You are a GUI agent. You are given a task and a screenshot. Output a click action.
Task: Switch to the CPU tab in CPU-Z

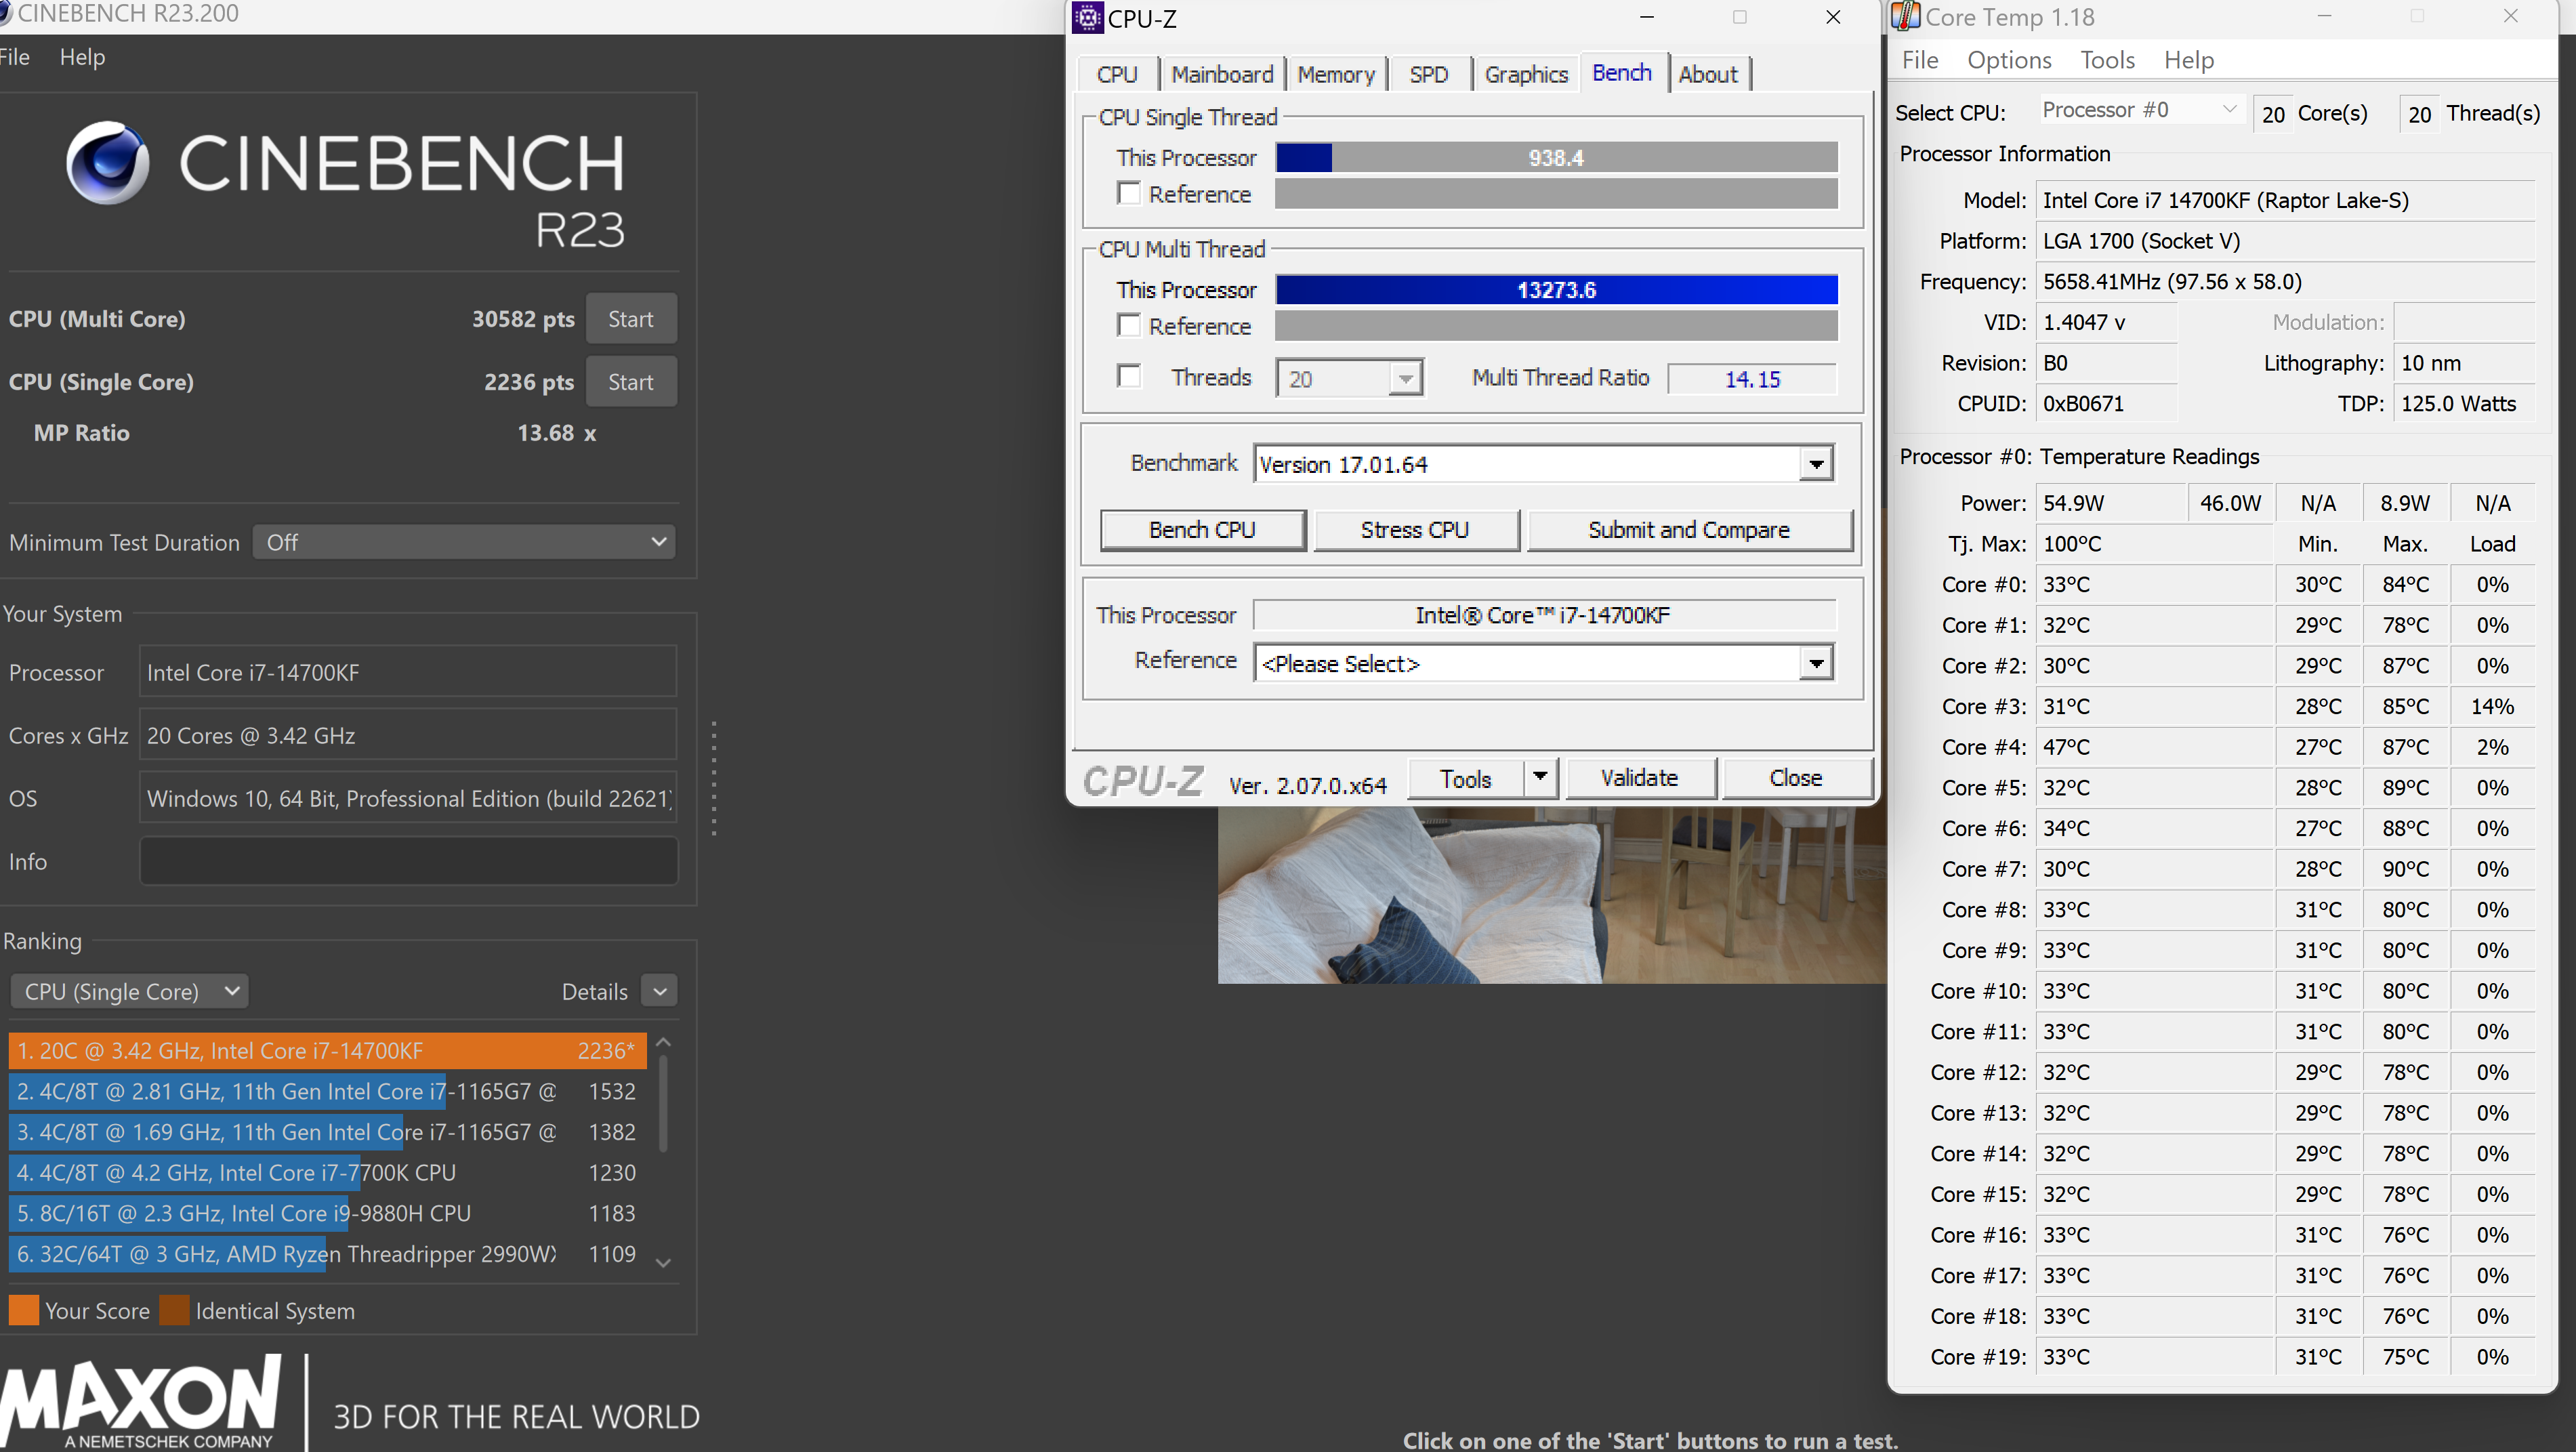pos(1117,74)
